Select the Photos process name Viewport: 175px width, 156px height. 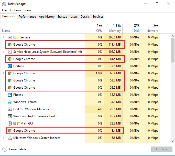18,95
